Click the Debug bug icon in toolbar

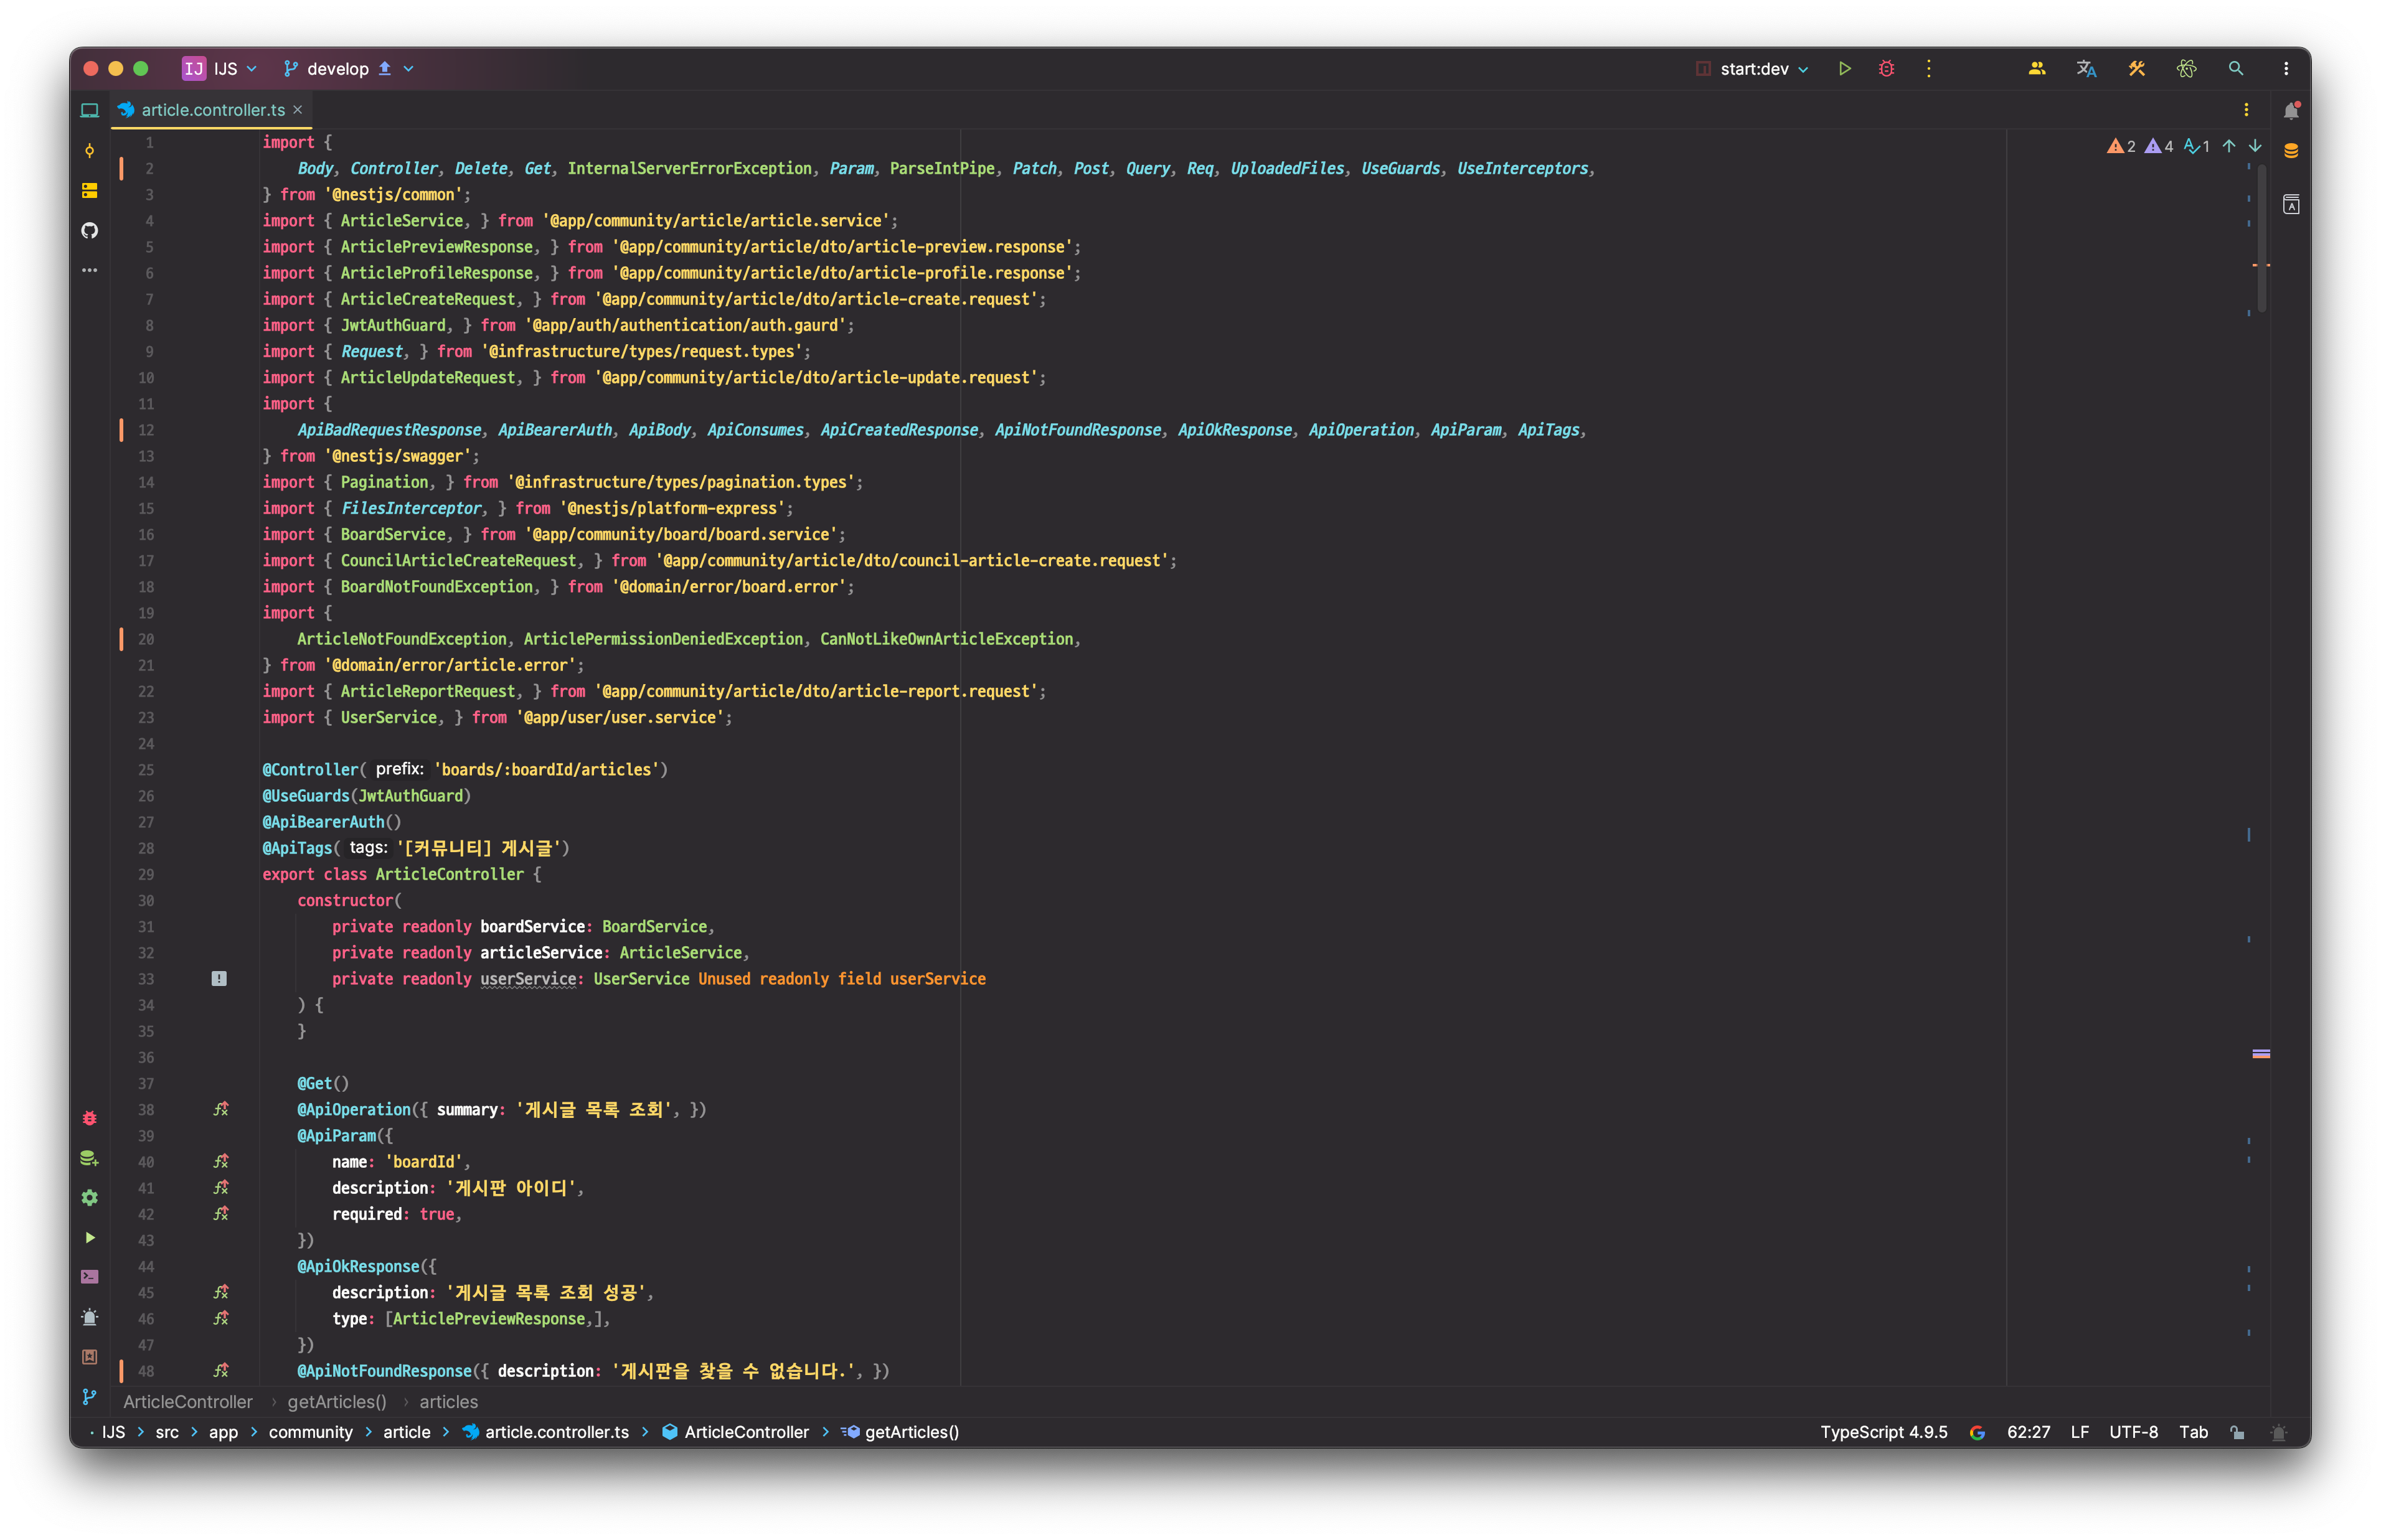pyautogui.click(x=1886, y=69)
